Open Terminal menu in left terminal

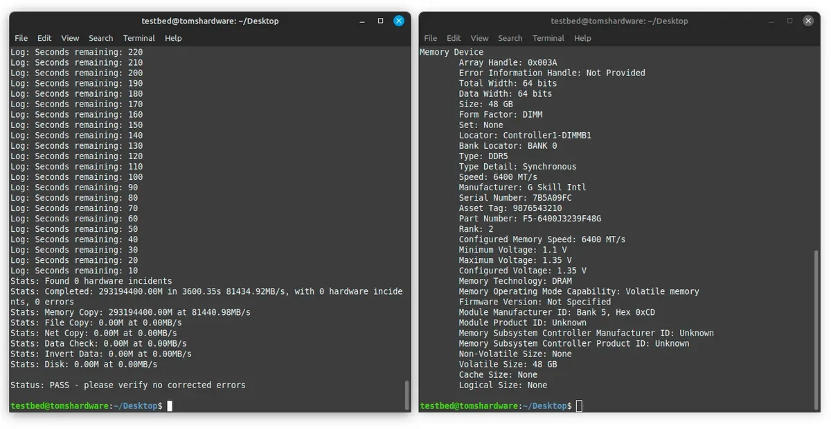pos(139,38)
